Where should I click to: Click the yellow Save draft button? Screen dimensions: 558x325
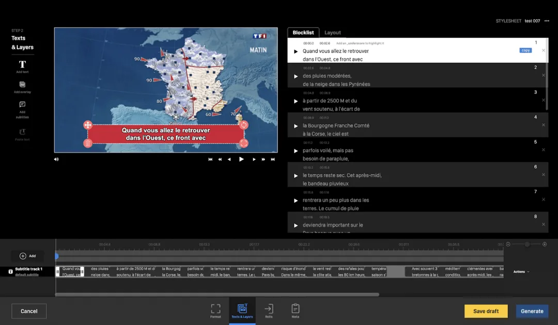[x=486, y=311]
